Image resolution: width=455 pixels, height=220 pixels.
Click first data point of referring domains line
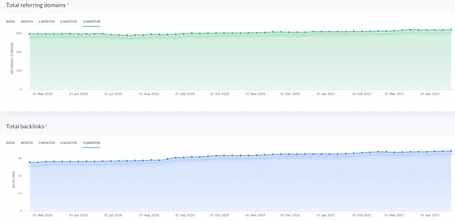pyautogui.click(x=30, y=34)
